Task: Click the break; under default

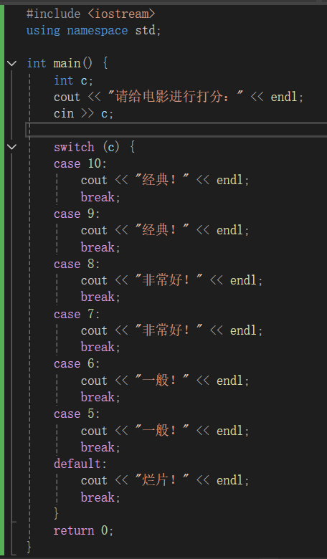Action: pyautogui.click(x=100, y=497)
